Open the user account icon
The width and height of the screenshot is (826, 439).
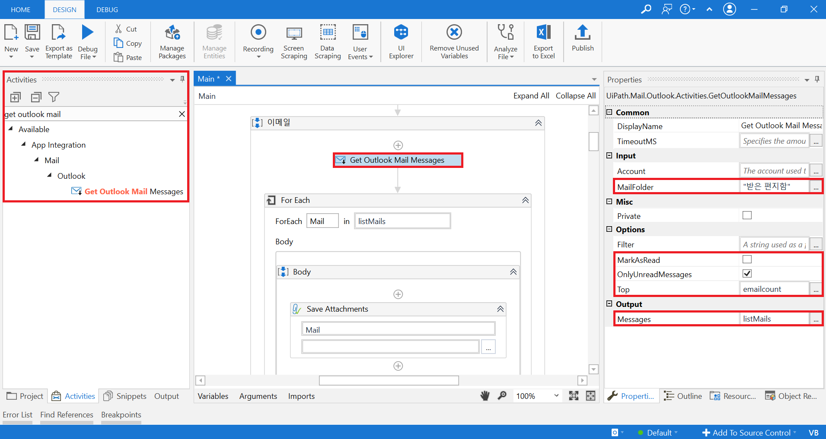point(730,9)
